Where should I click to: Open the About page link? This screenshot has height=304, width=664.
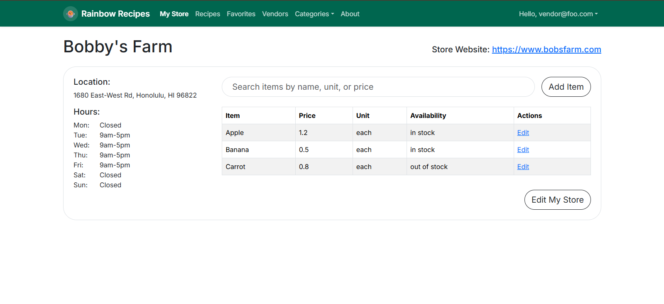point(350,14)
